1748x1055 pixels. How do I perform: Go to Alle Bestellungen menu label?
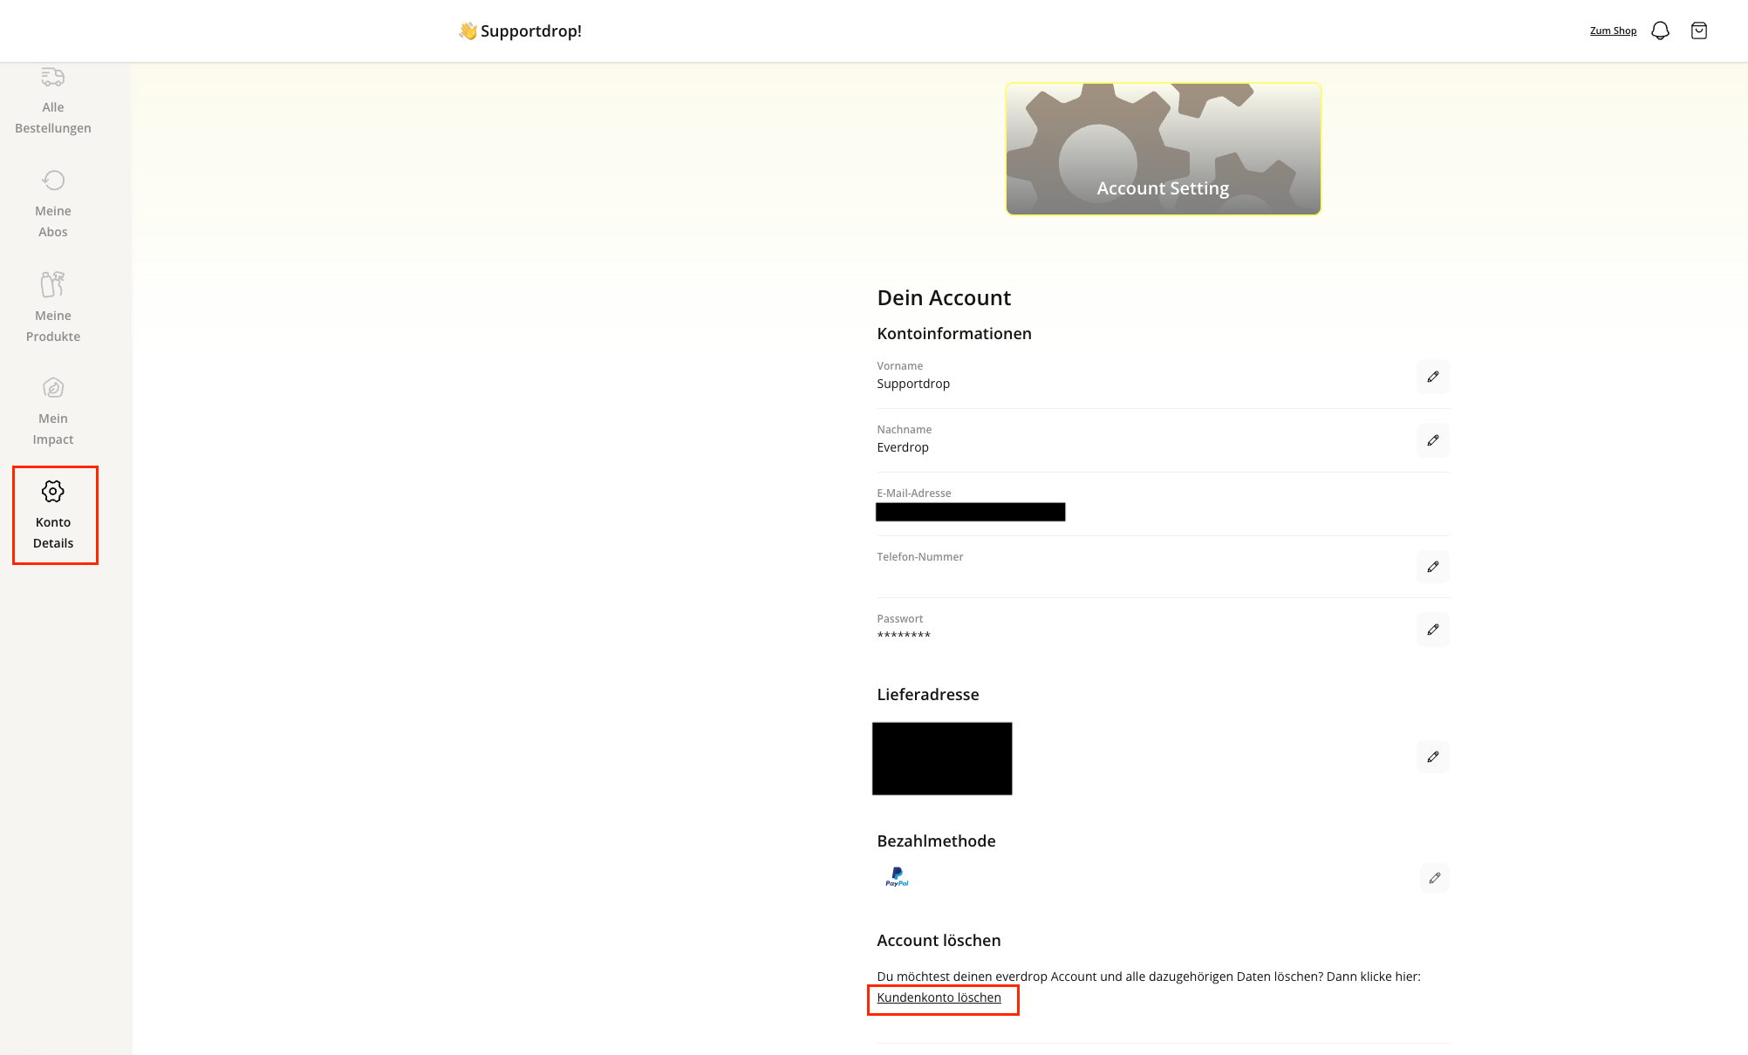(53, 118)
